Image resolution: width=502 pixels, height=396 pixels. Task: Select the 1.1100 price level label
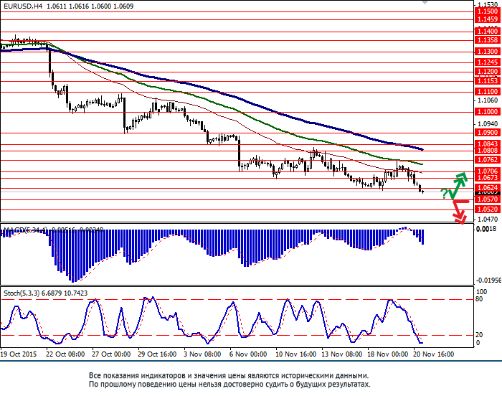coord(488,92)
